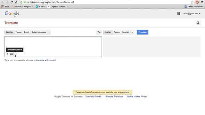Image resolution: width=205 pixels, height=115 pixels.
Task: Select Spanish as source language
Action: point(9,32)
